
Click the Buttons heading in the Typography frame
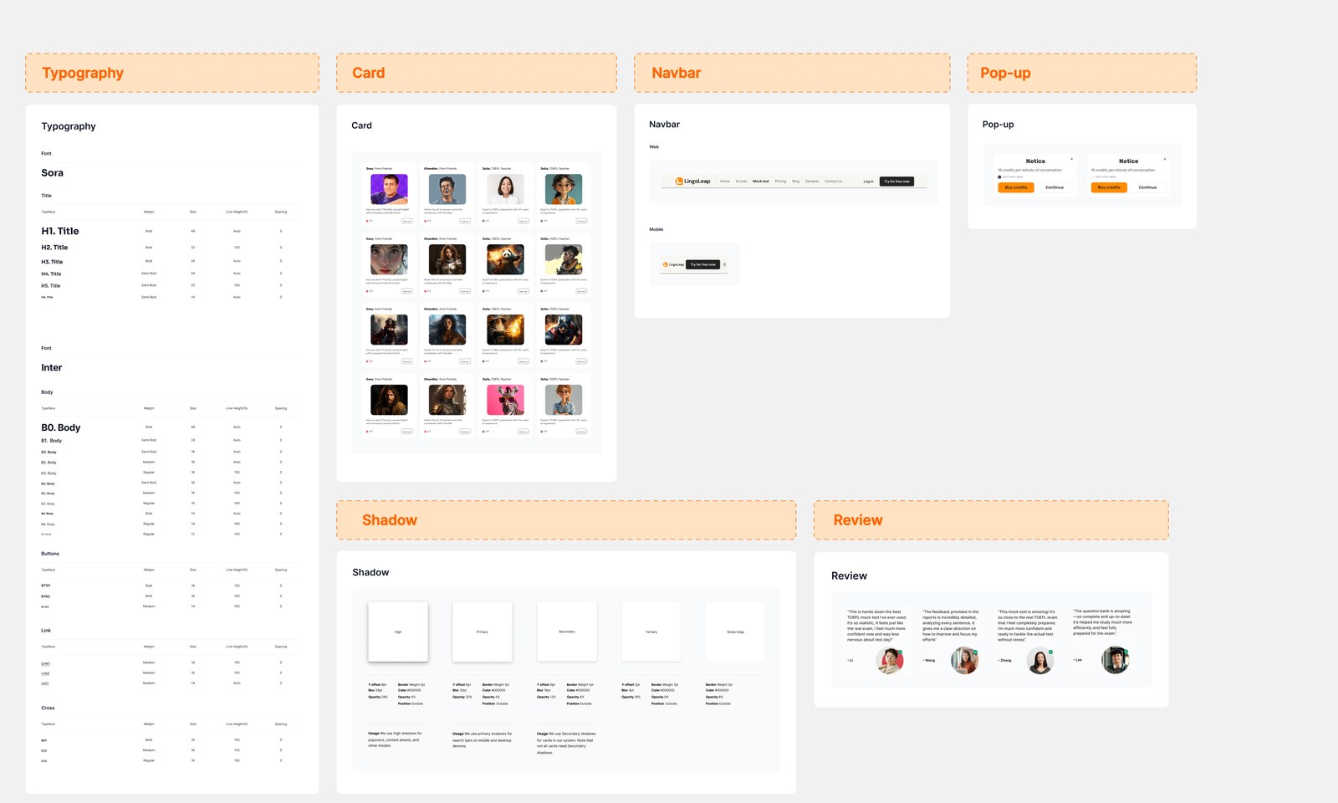(50, 554)
